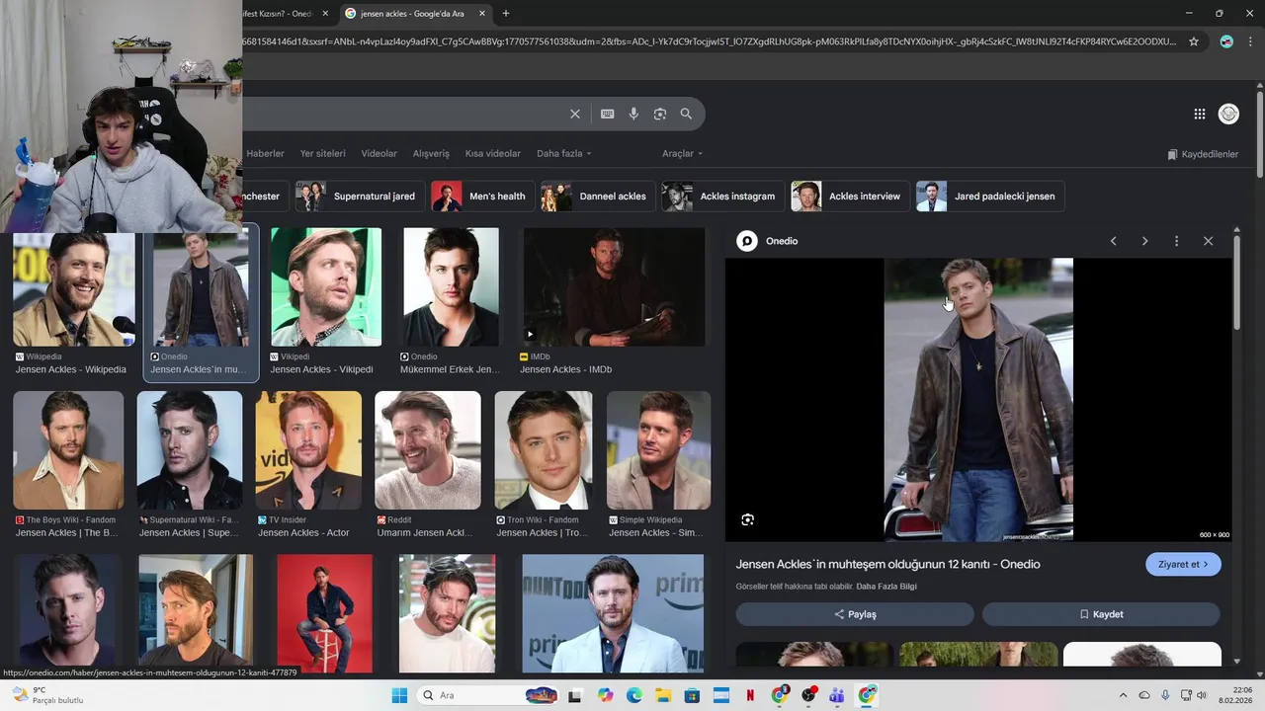
Task: Open OneDrive cloud icon in system tray
Action: pos(1144,695)
